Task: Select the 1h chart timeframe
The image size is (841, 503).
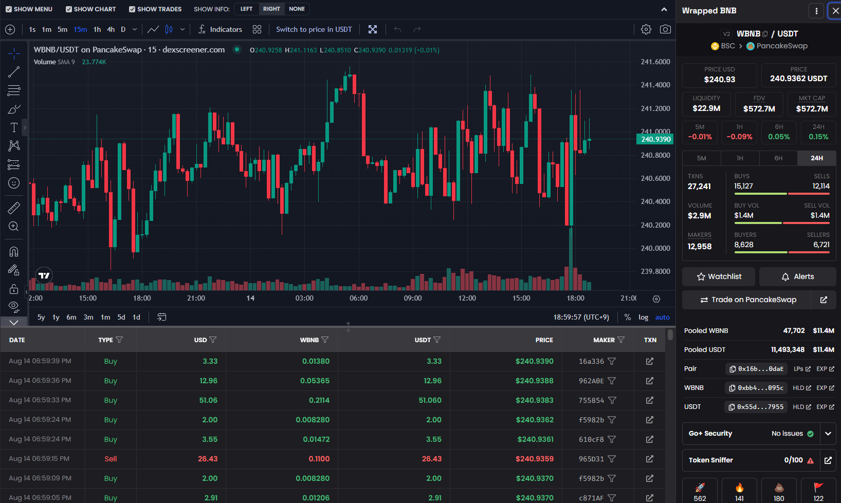Action: pos(97,29)
